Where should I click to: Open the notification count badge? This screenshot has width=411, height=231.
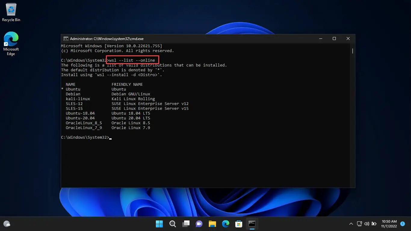pos(403,224)
